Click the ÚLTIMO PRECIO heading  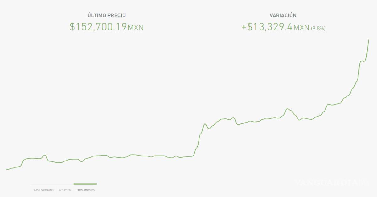(107, 14)
